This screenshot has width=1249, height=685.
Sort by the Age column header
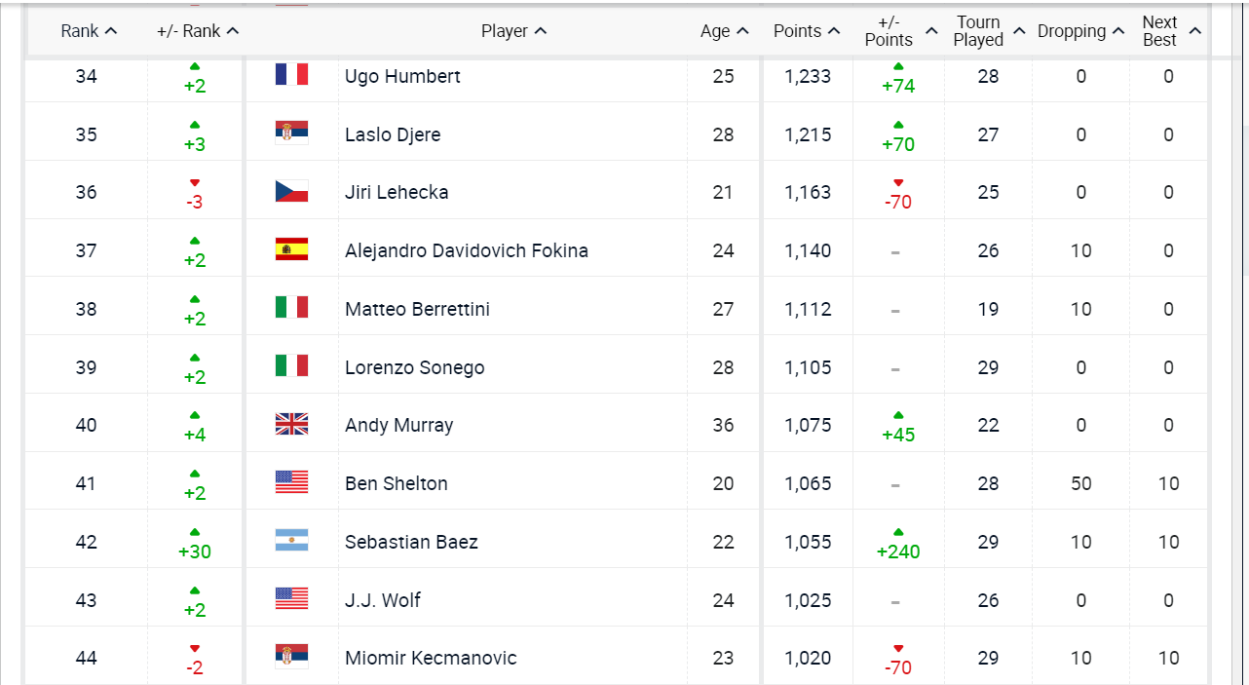724,31
